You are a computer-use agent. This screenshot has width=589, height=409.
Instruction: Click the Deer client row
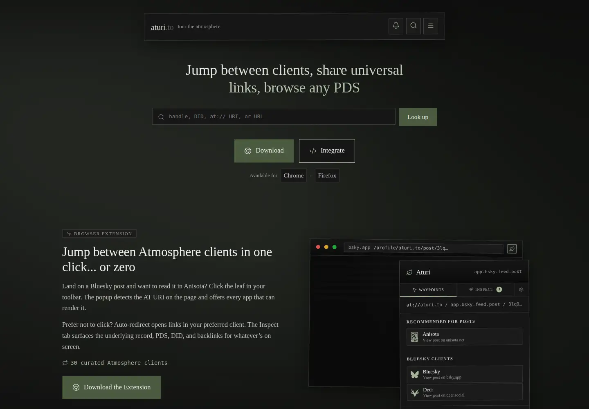[x=465, y=392]
